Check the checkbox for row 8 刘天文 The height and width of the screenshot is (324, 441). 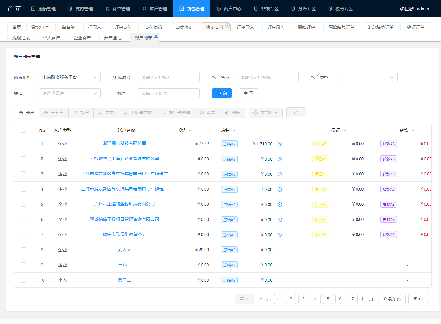pos(24,250)
